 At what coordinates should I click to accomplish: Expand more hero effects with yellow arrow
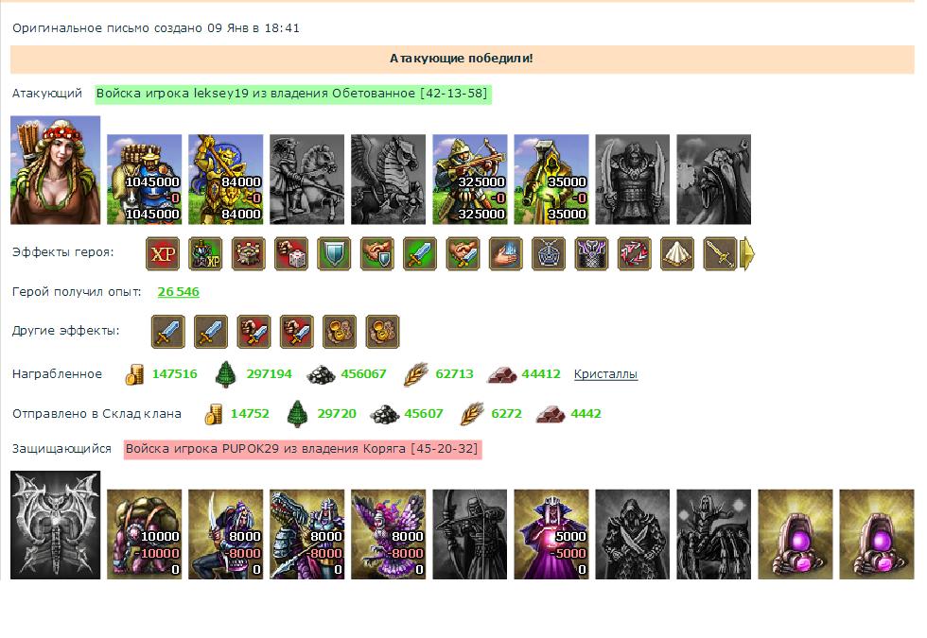coord(747,254)
